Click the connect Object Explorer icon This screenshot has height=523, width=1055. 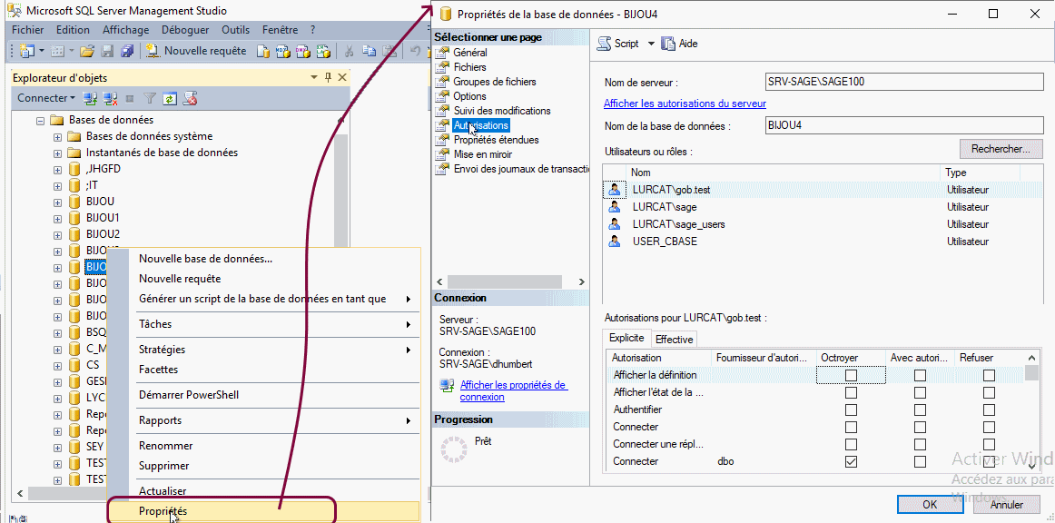(90, 98)
